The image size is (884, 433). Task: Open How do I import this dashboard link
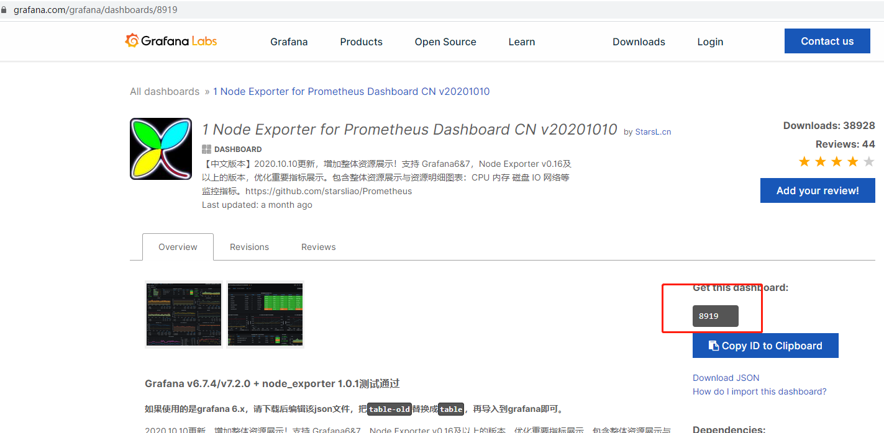(x=760, y=391)
